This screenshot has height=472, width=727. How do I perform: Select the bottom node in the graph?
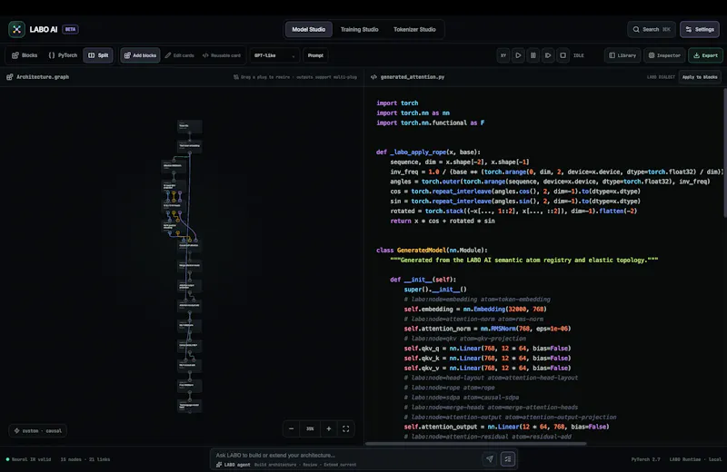tap(189, 406)
